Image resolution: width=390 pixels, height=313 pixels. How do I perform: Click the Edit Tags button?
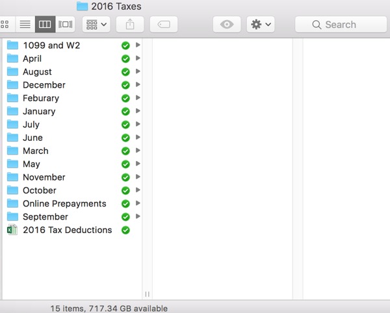click(x=164, y=24)
